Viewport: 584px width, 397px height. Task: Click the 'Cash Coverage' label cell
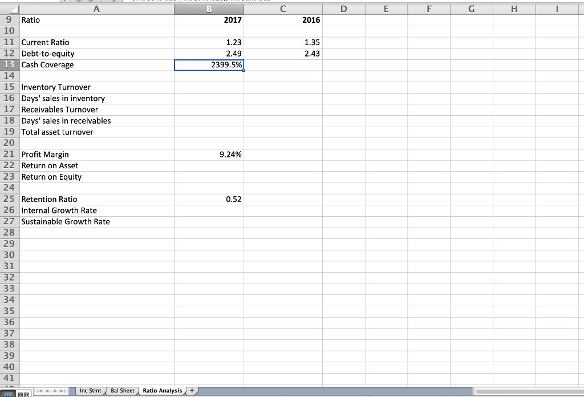click(97, 65)
